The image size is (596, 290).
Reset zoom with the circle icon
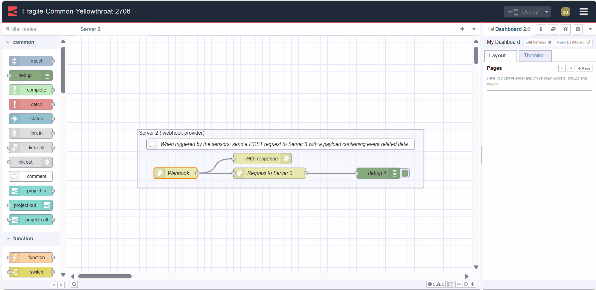(466, 285)
